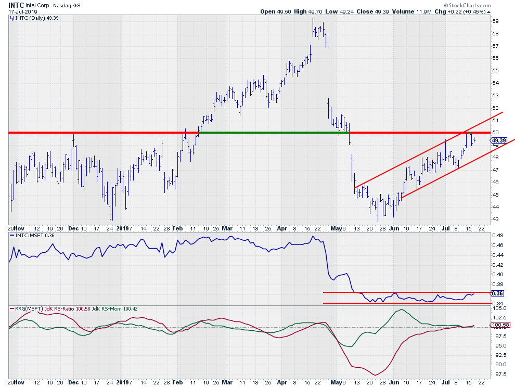Click the blue line swatch before INTC:MSFT
Screen dimensions: 515x387
(x=12, y=236)
